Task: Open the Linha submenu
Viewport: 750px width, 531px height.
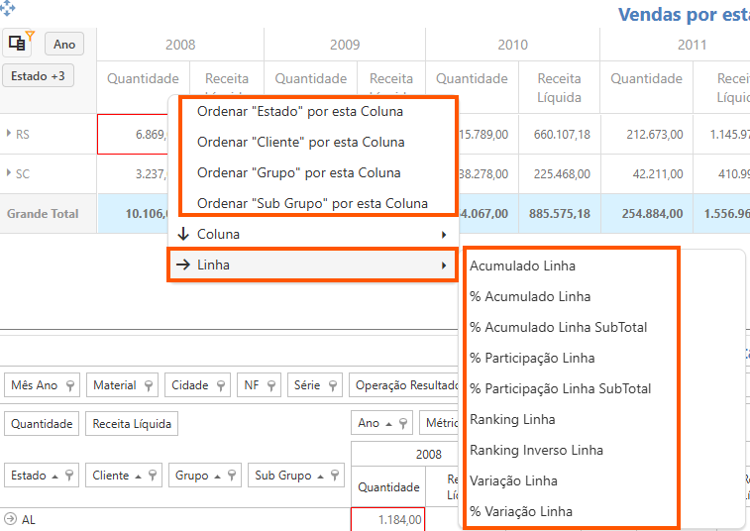Action: point(313,265)
